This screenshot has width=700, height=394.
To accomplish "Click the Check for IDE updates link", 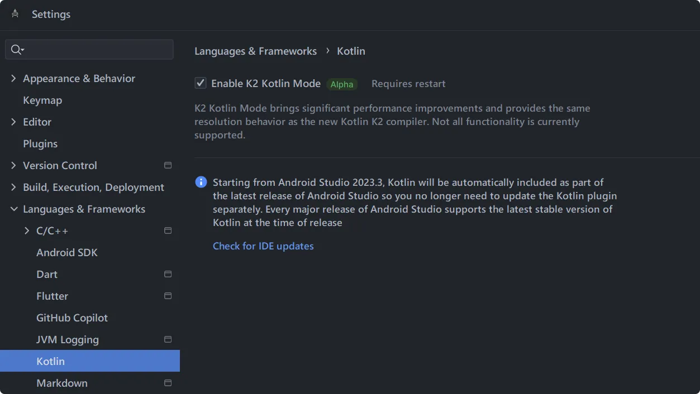I will pyautogui.click(x=263, y=246).
